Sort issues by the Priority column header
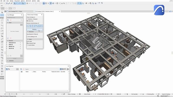This screenshot has width=173, height=97. click(x=44, y=72)
